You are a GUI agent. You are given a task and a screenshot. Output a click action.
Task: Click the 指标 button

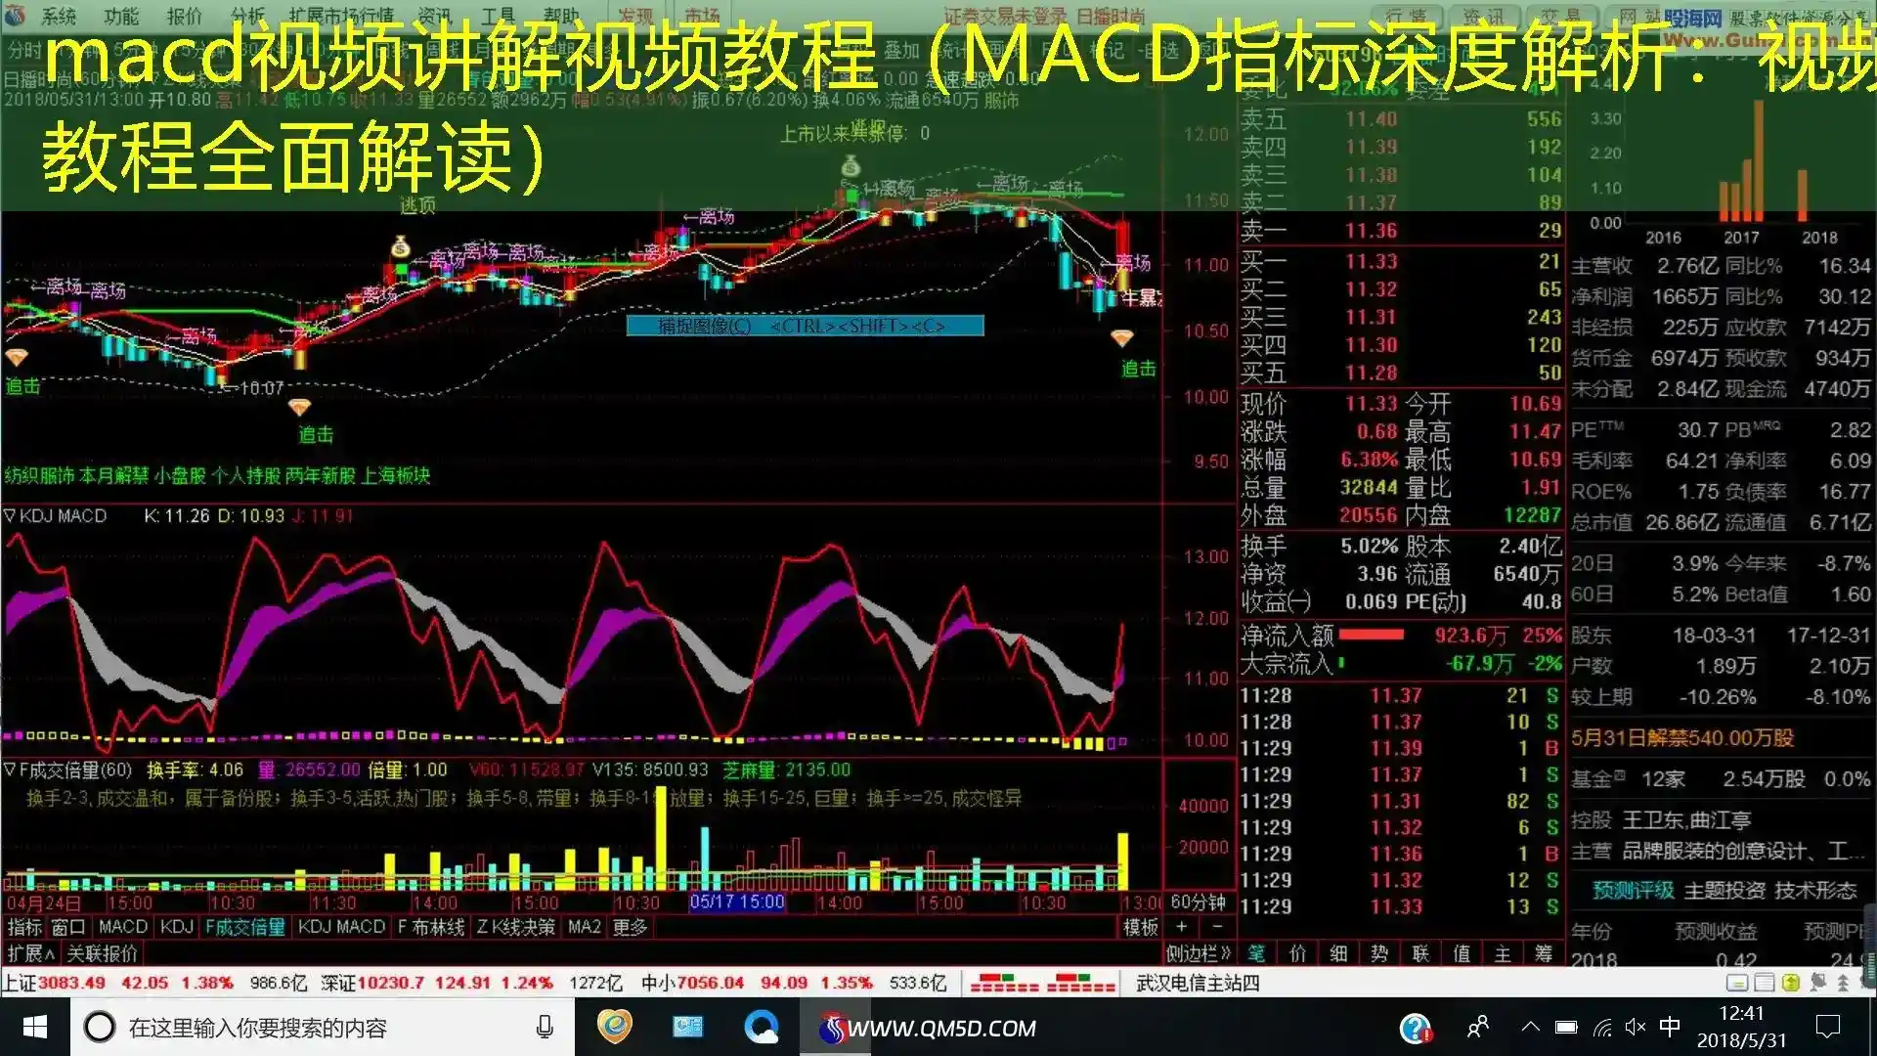click(24, 926)
